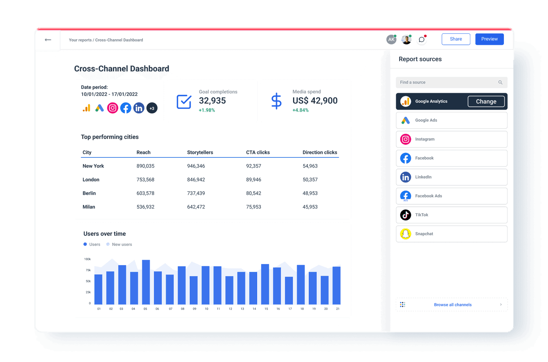Select the Snapchat icon in the sidebar
The width and height of the screenshot is (548, 362).
(405, 233)
